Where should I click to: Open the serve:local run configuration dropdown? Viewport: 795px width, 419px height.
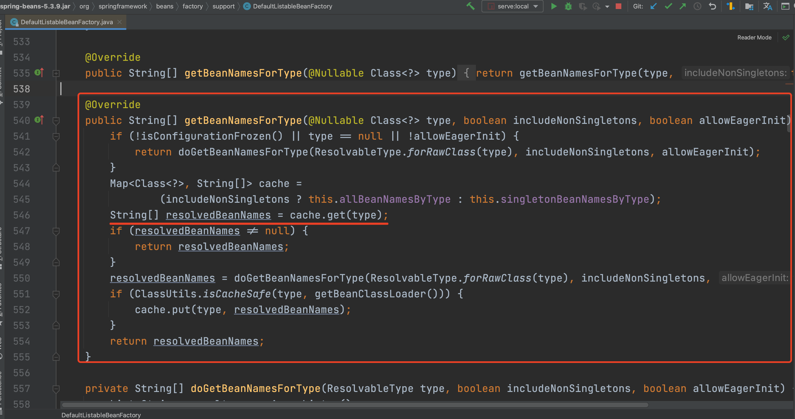512,6
